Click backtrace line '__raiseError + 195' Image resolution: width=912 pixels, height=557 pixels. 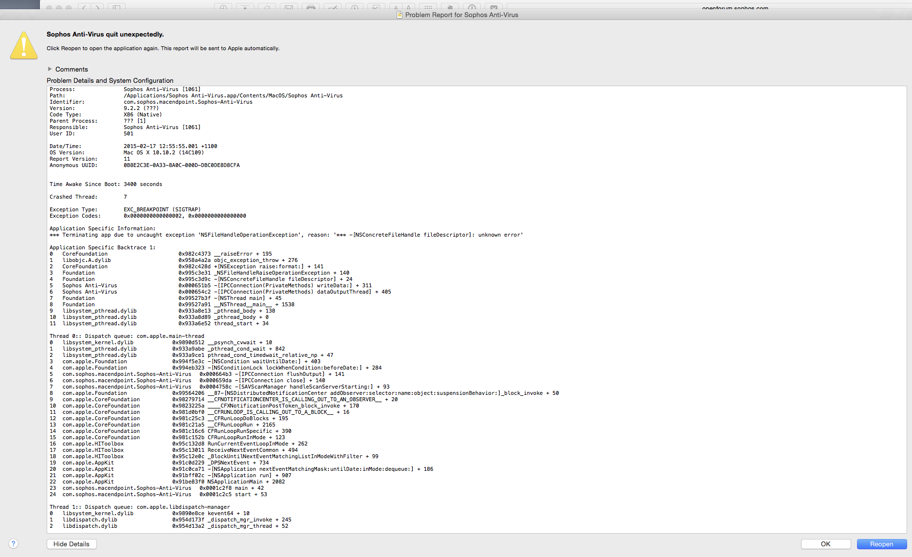(161, 254)
